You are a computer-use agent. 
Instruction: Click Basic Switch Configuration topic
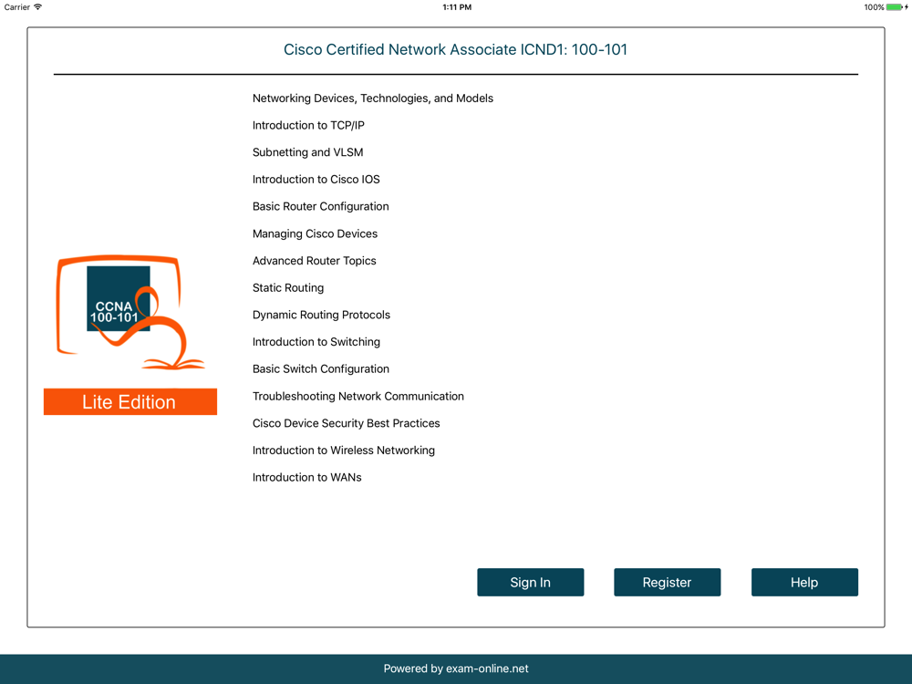click(x=320, y=368)
